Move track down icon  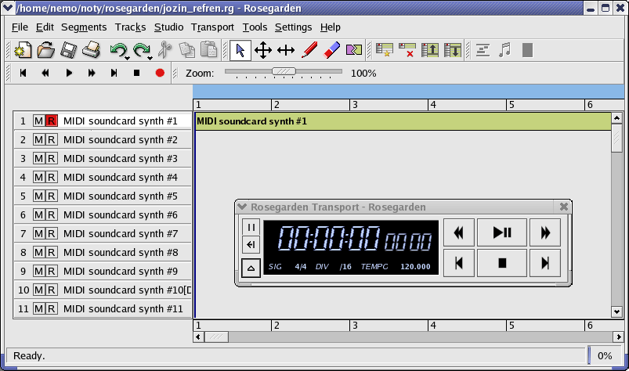pos(453,50)
